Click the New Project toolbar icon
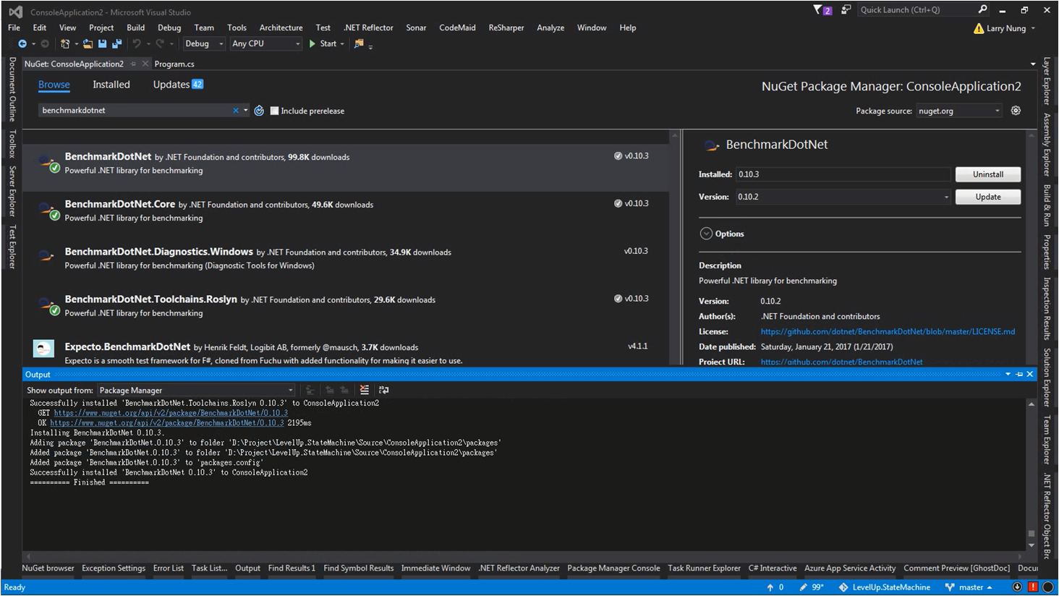This screenshot has height=596, width=1059. tap(65, 44)
